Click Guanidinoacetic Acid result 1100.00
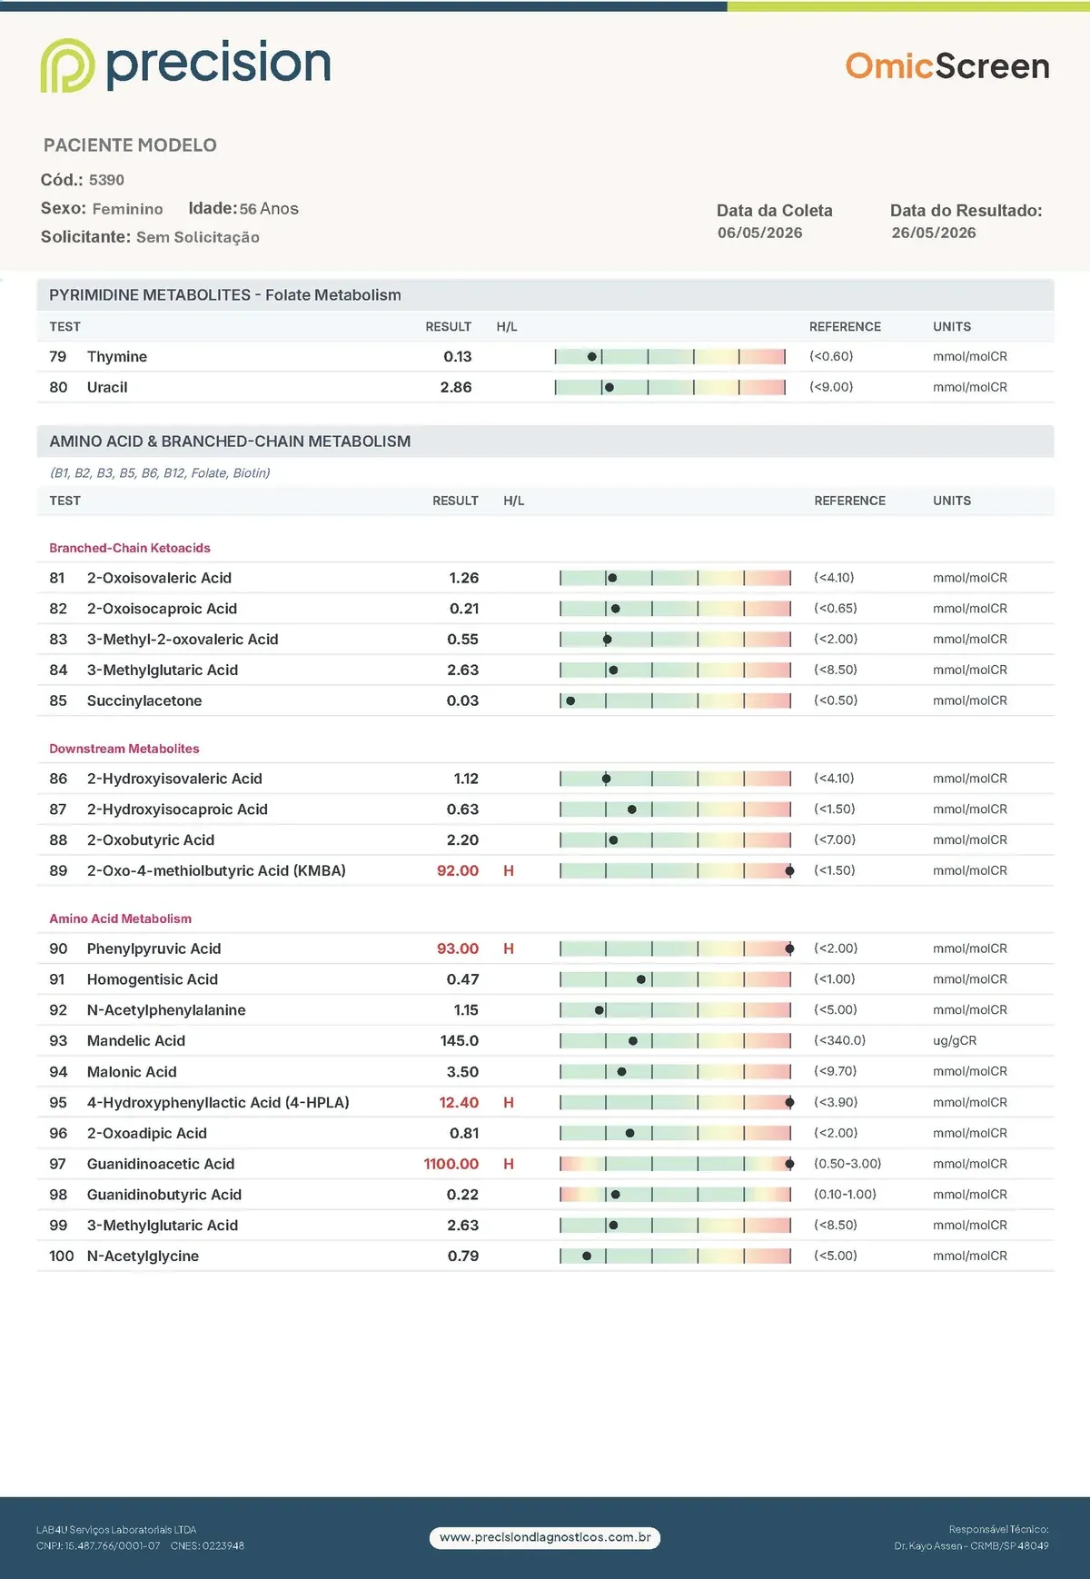 (451, 1164)
